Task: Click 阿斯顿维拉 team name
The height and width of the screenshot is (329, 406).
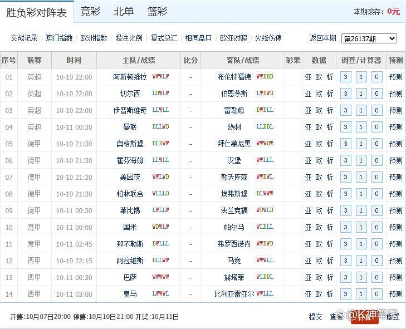Action: 130,77
